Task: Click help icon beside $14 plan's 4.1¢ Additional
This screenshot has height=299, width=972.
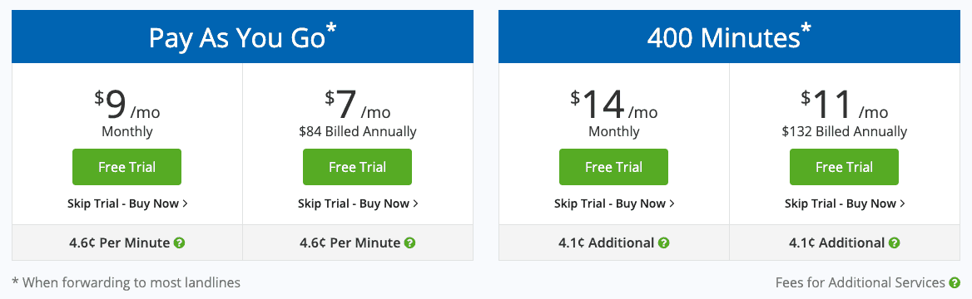Action: 663,243
